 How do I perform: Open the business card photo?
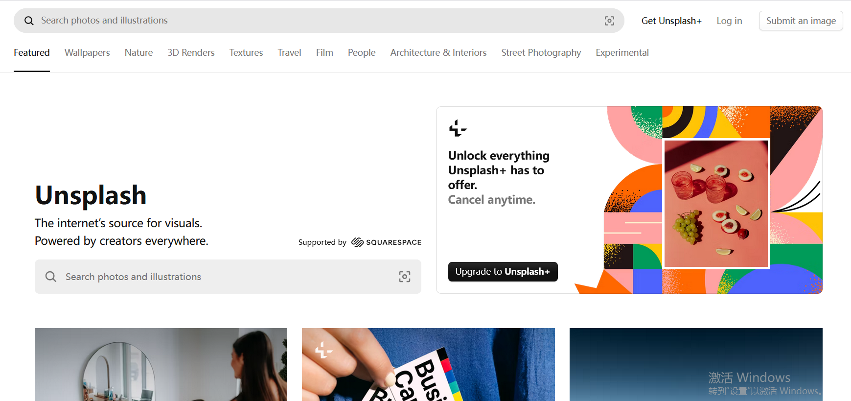point(428,364)
